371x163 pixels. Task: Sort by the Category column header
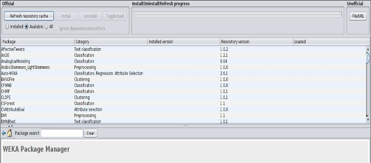(x=111, y=42)
